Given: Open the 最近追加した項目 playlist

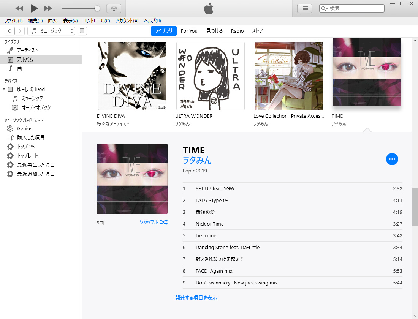Looking at the screenshot, I should coord(36,174).
